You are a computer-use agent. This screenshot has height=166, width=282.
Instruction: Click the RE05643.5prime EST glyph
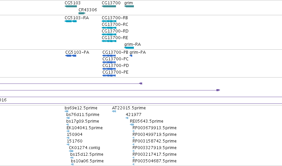132,125
